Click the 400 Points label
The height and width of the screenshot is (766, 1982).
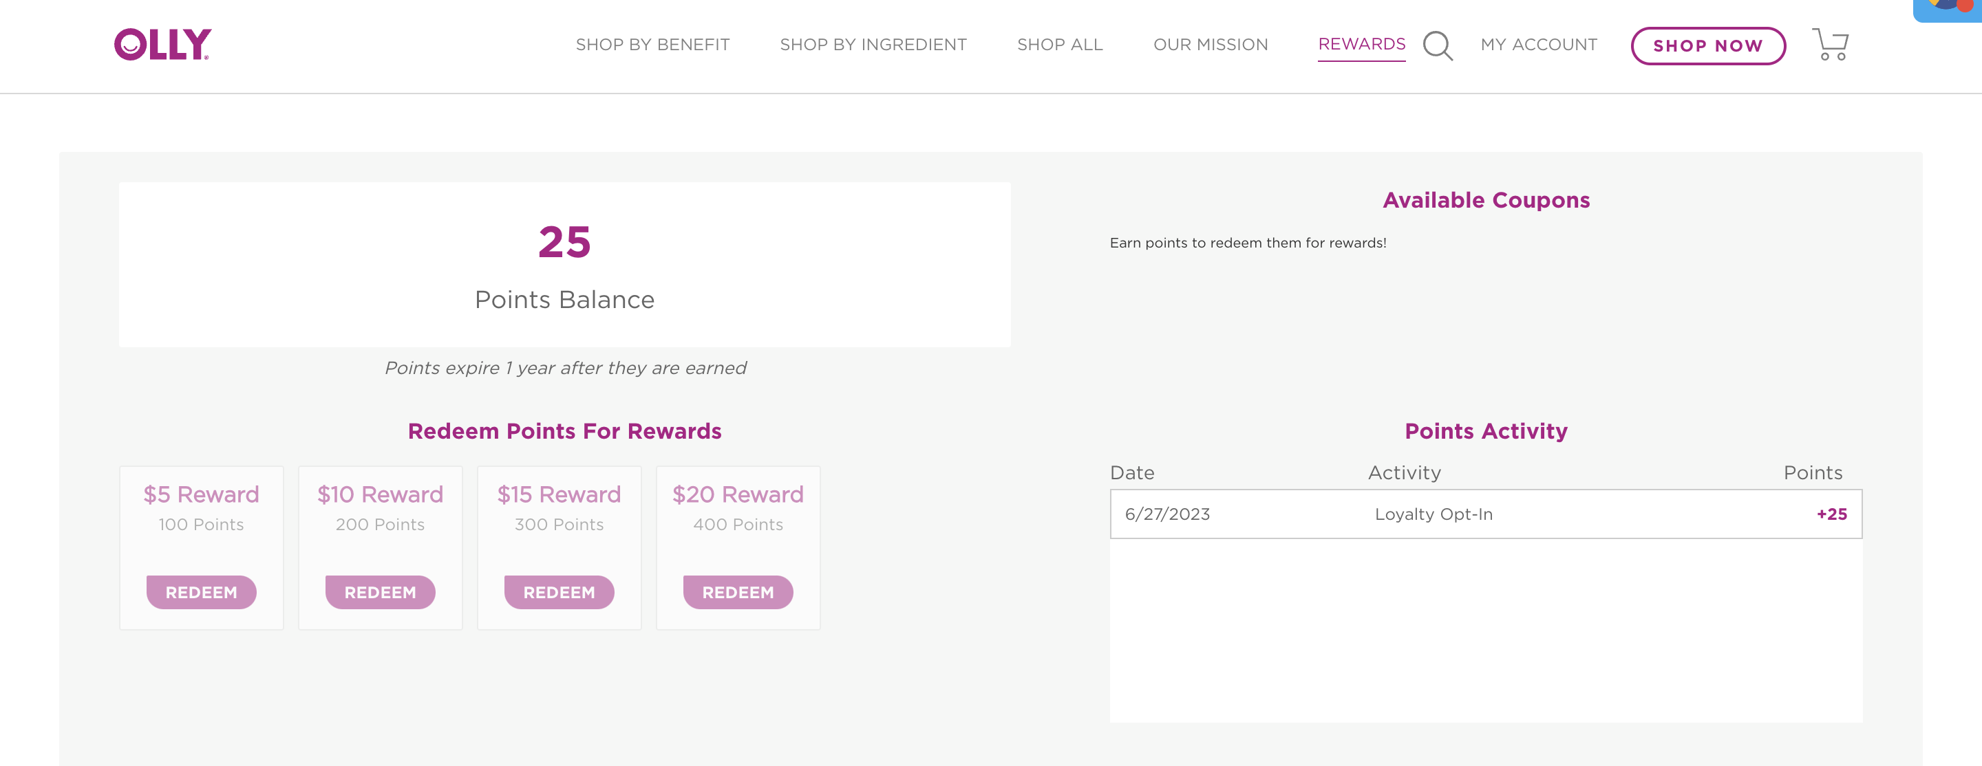(x=738, y=525)
